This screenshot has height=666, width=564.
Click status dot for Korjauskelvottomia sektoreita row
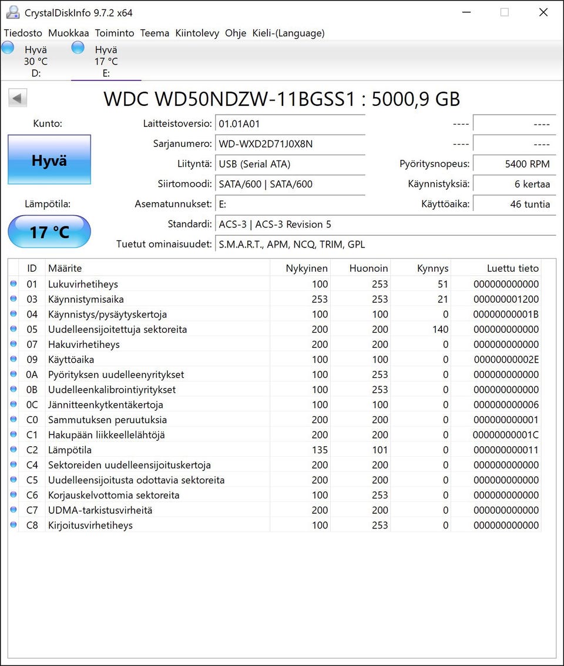[x=14, y=495]
